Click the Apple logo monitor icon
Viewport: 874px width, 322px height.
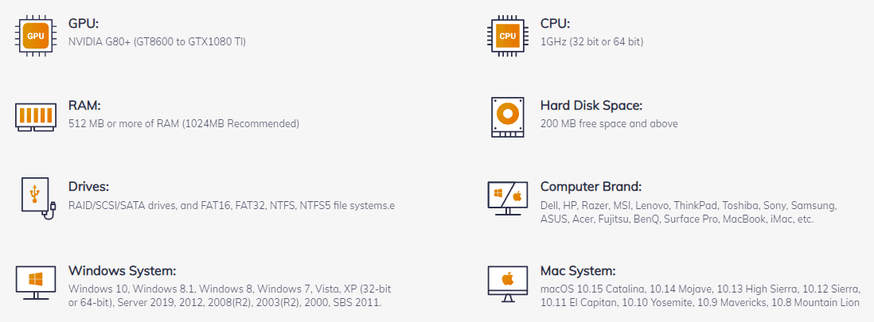tap(507, 284)
